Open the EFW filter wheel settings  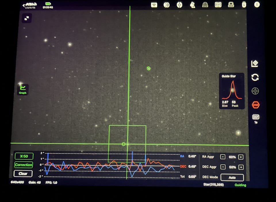205,5
